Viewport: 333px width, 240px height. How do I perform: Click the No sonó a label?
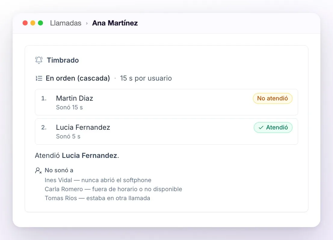[59, 170]
